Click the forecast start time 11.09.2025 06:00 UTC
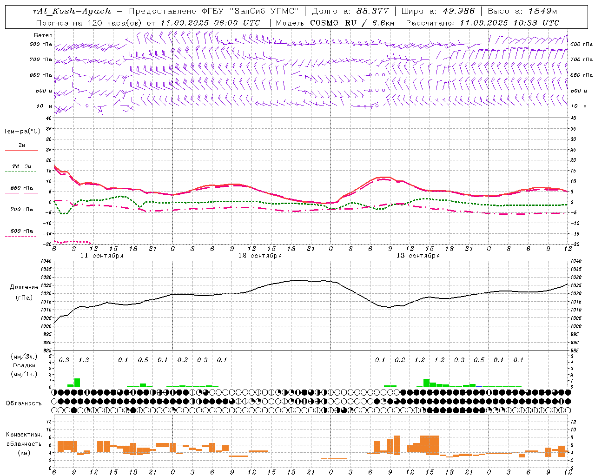The image size is (595, 476). [210, 23]
